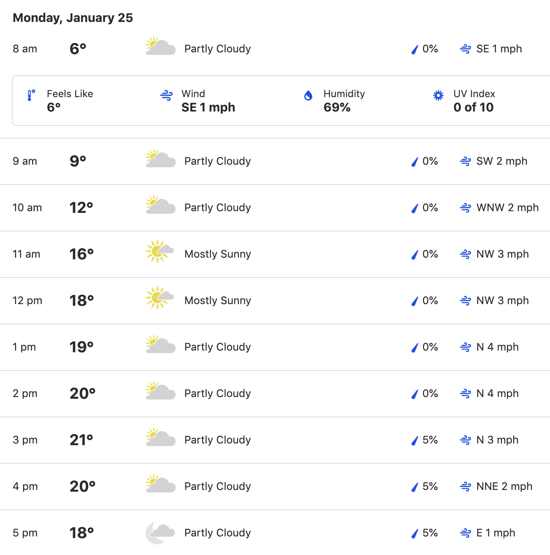Open details for 4 pm at 20°
550x555 pixels.
point(275,487)
